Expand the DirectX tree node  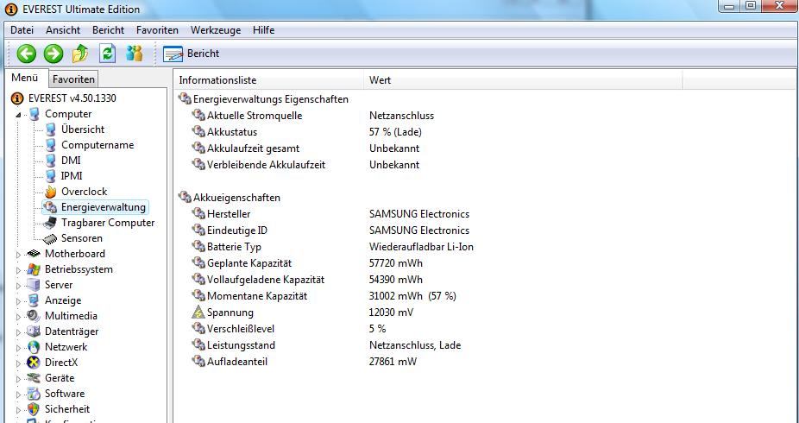(18, 363)
